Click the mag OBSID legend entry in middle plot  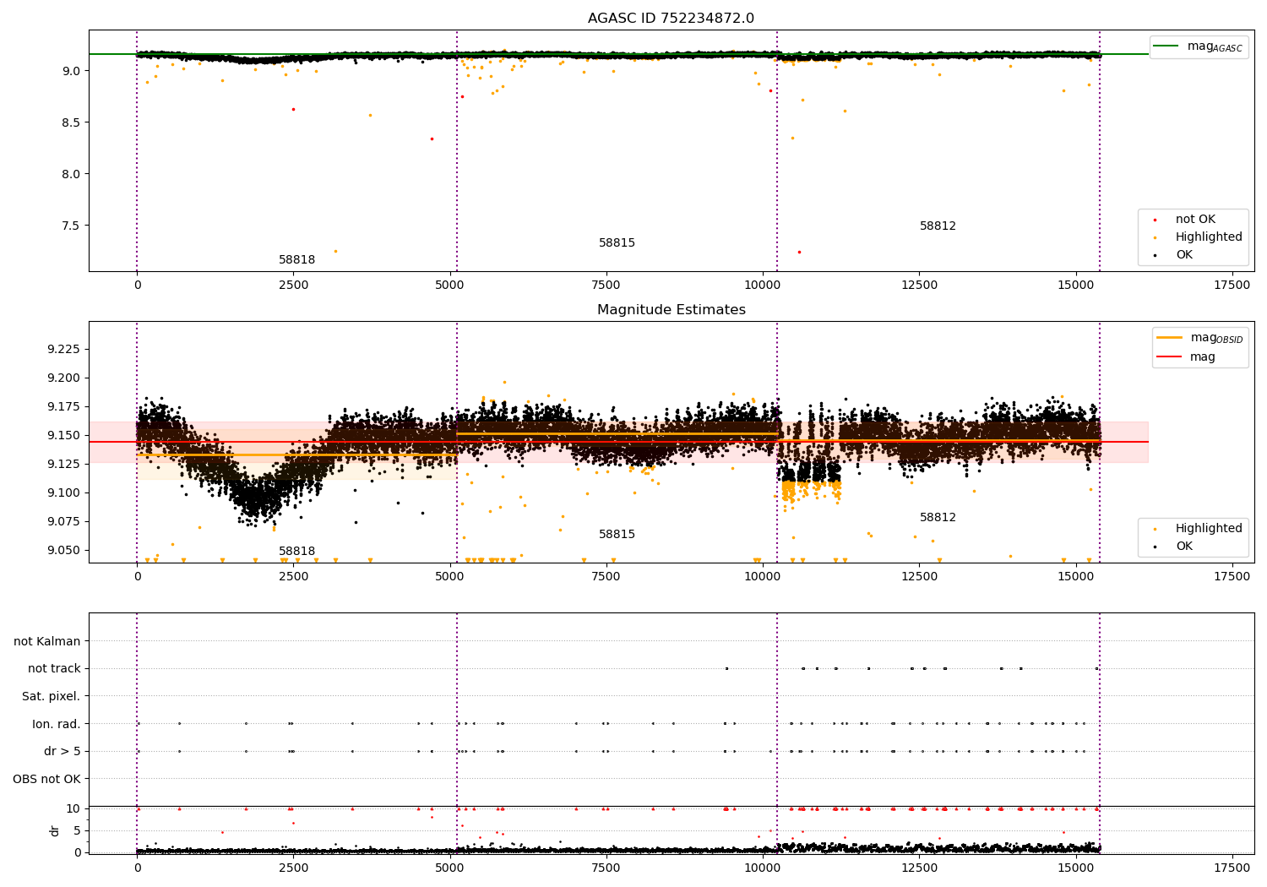click(1199, 338)
